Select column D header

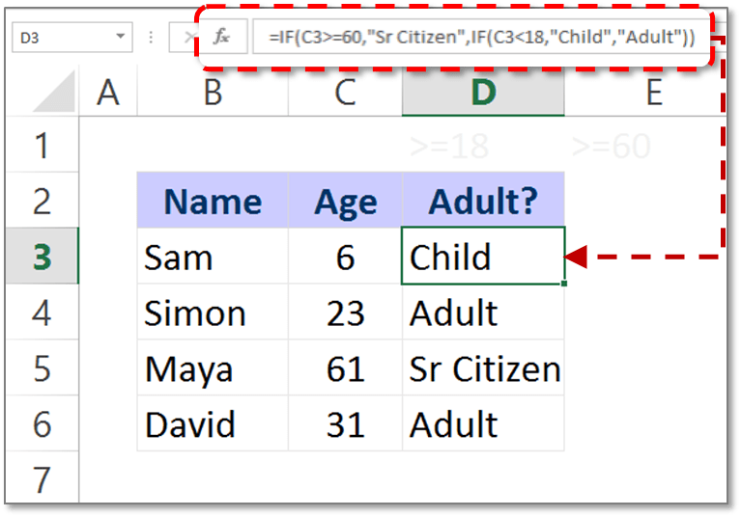(x=483, y=92)
